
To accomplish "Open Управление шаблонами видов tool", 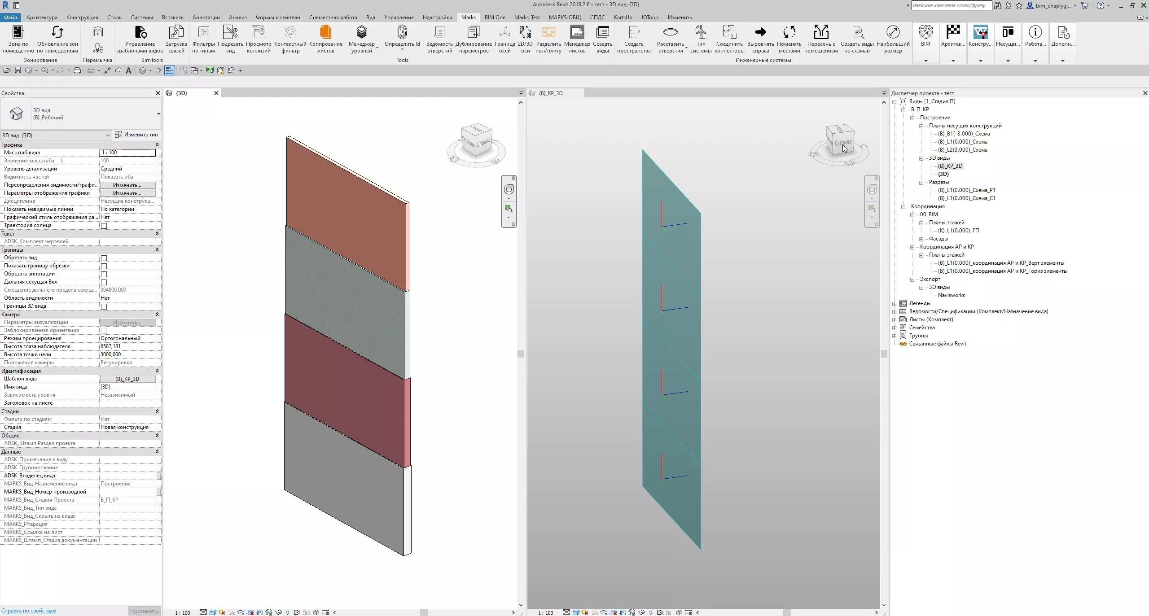I will point(140,33).
